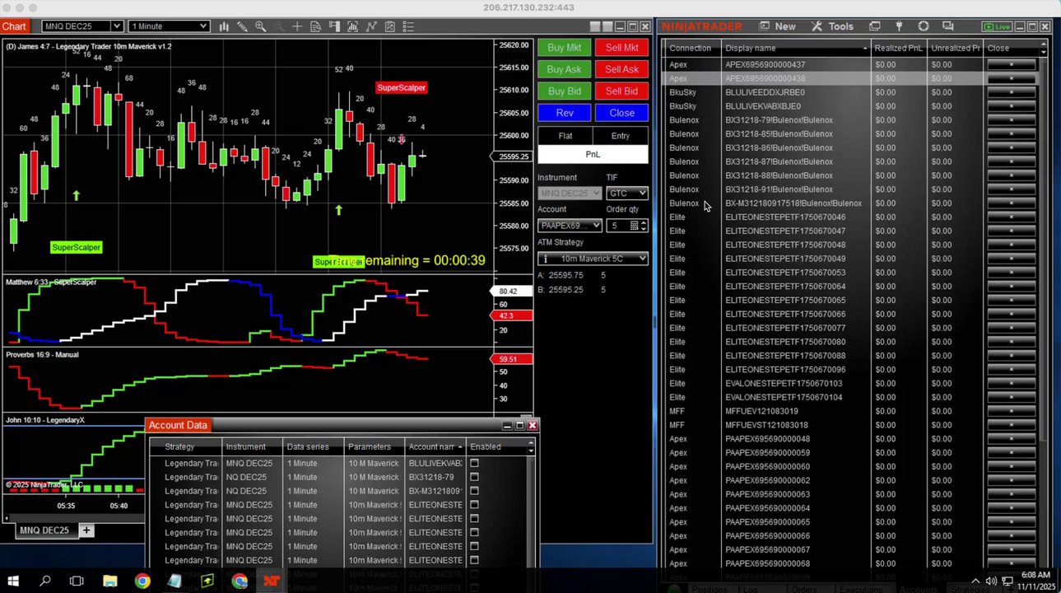Sort by Display name column header
The width and height of the screenshot is (1061, 593).
(796, 48)
